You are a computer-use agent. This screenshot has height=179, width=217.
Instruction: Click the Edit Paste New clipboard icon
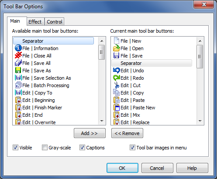117,107
